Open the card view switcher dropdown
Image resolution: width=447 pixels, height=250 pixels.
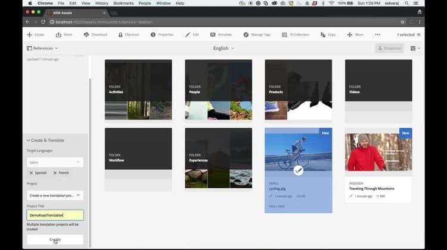tap(415, 48)
